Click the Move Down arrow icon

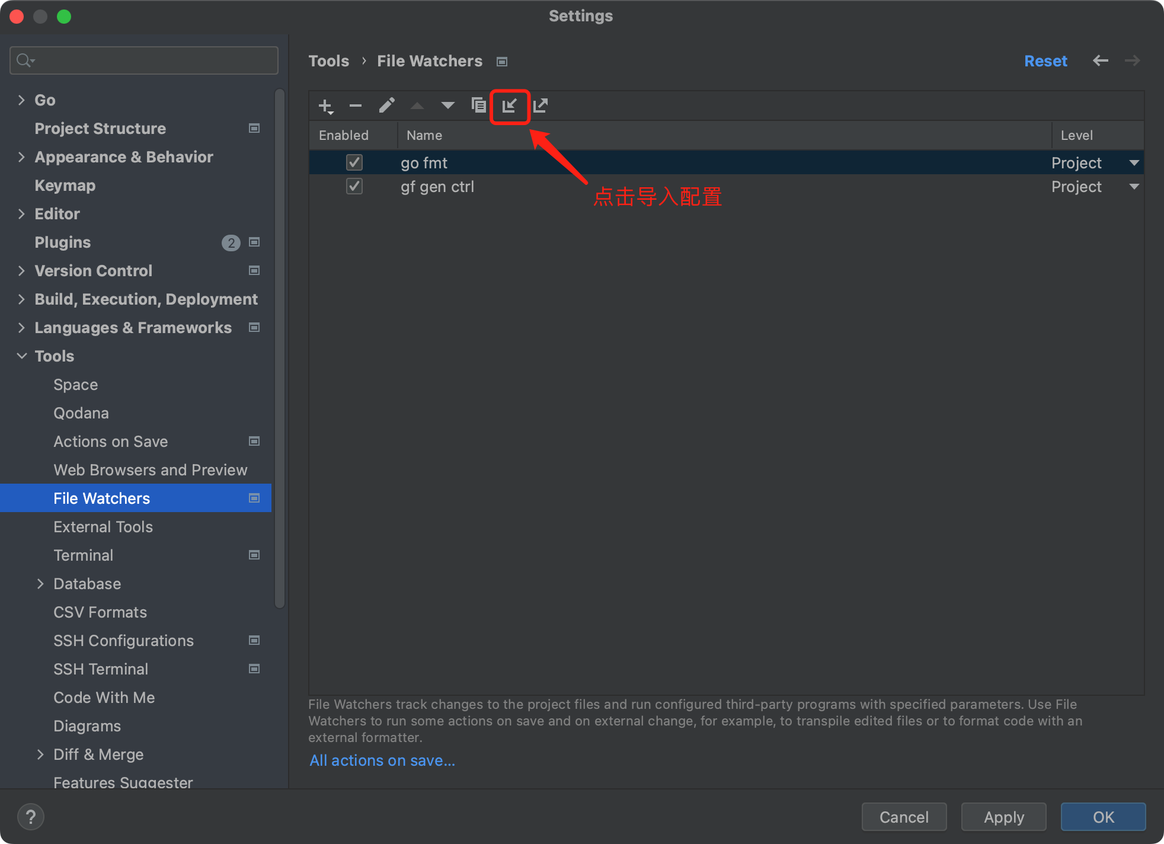(x=447, y=106)
